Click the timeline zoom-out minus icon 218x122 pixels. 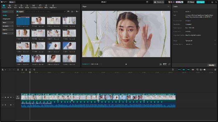201,70
